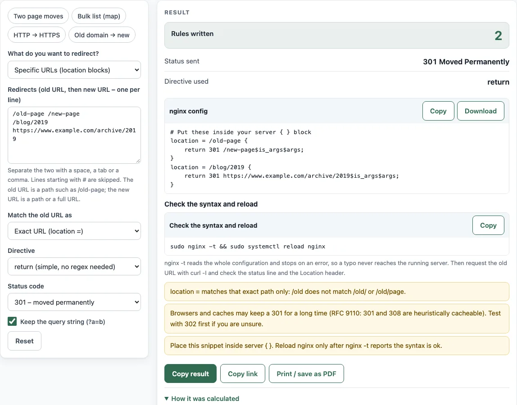Image resolution: width=517 pixels, height=405 pixels.
Task: Click the 'location = /old-page {' line
Action: [209, 141]
